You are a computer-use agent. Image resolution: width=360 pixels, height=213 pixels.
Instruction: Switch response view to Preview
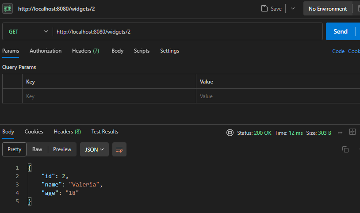(x=62, y=149)
